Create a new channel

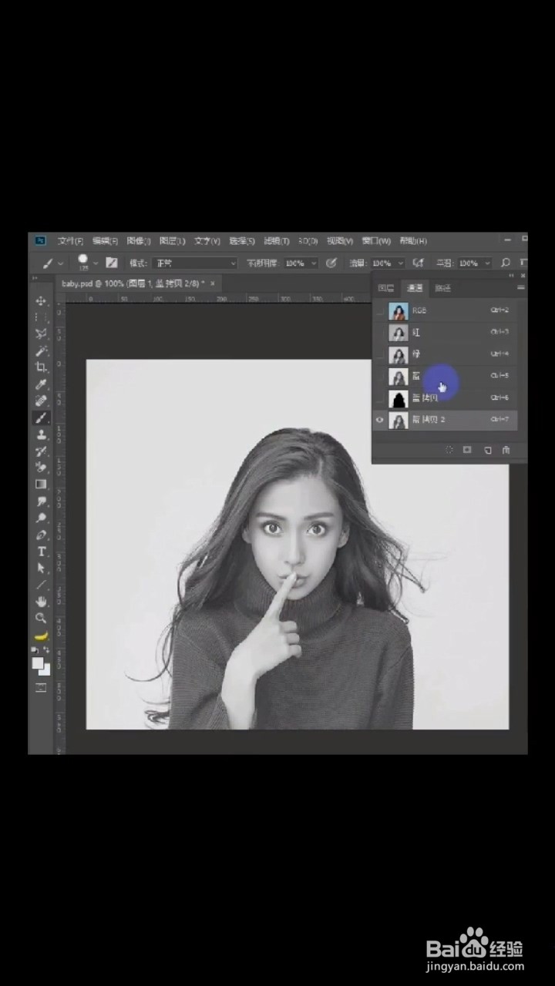pyautogui.click(x=487, y=450)
